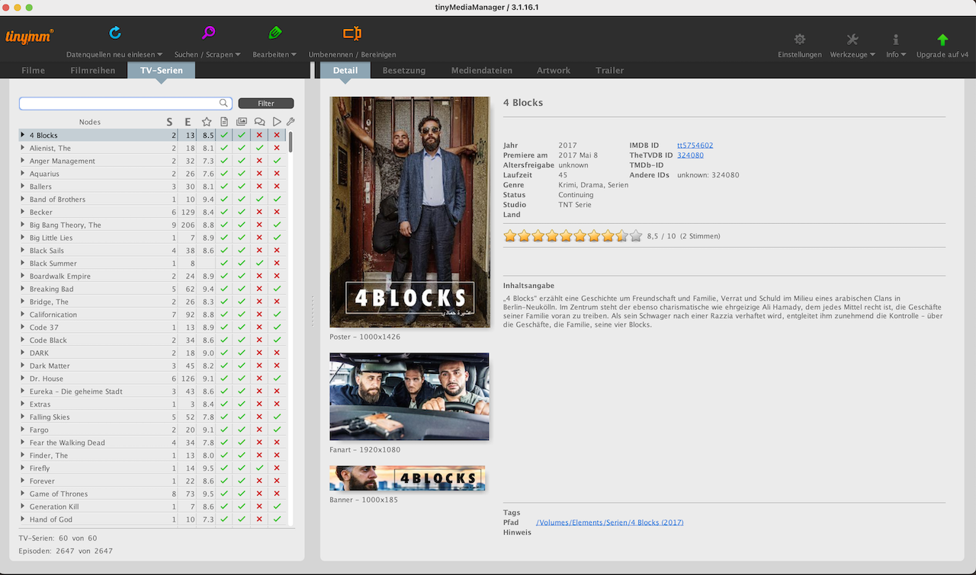Switch to the Filmreihen tab
This screenshot has height=575, width=976.
(92, 70)
